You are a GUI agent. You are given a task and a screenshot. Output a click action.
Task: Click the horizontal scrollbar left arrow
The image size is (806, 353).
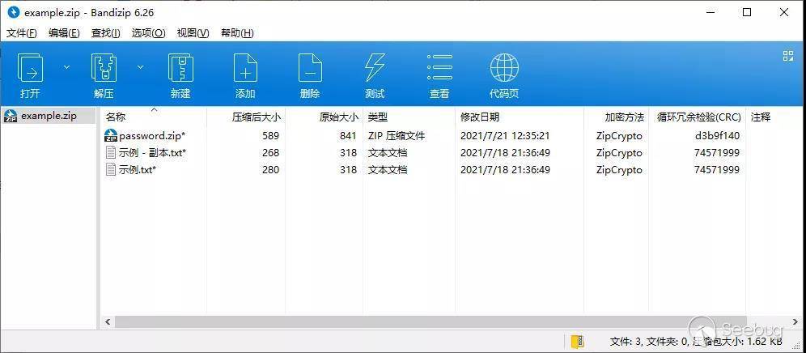[x=108, y=321]
